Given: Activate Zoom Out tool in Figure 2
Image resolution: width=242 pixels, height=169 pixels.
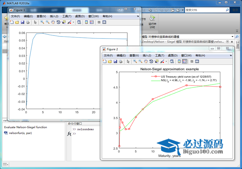Looking at the screenshot, I should 140,62.
